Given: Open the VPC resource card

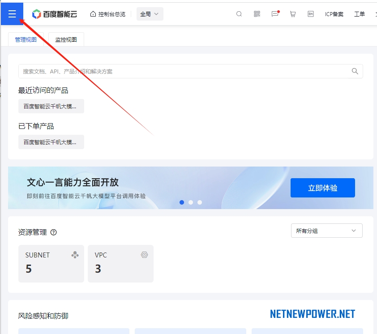Looking at the screenshot, I should point(120,264).
